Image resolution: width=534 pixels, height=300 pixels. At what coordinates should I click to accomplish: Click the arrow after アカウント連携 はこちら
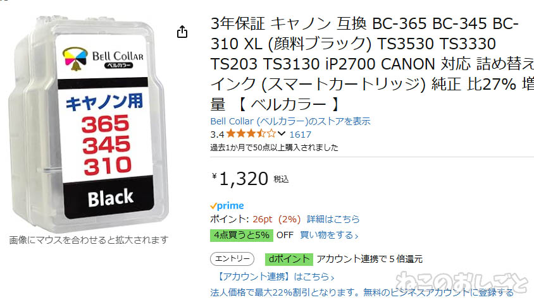(332, 277)
